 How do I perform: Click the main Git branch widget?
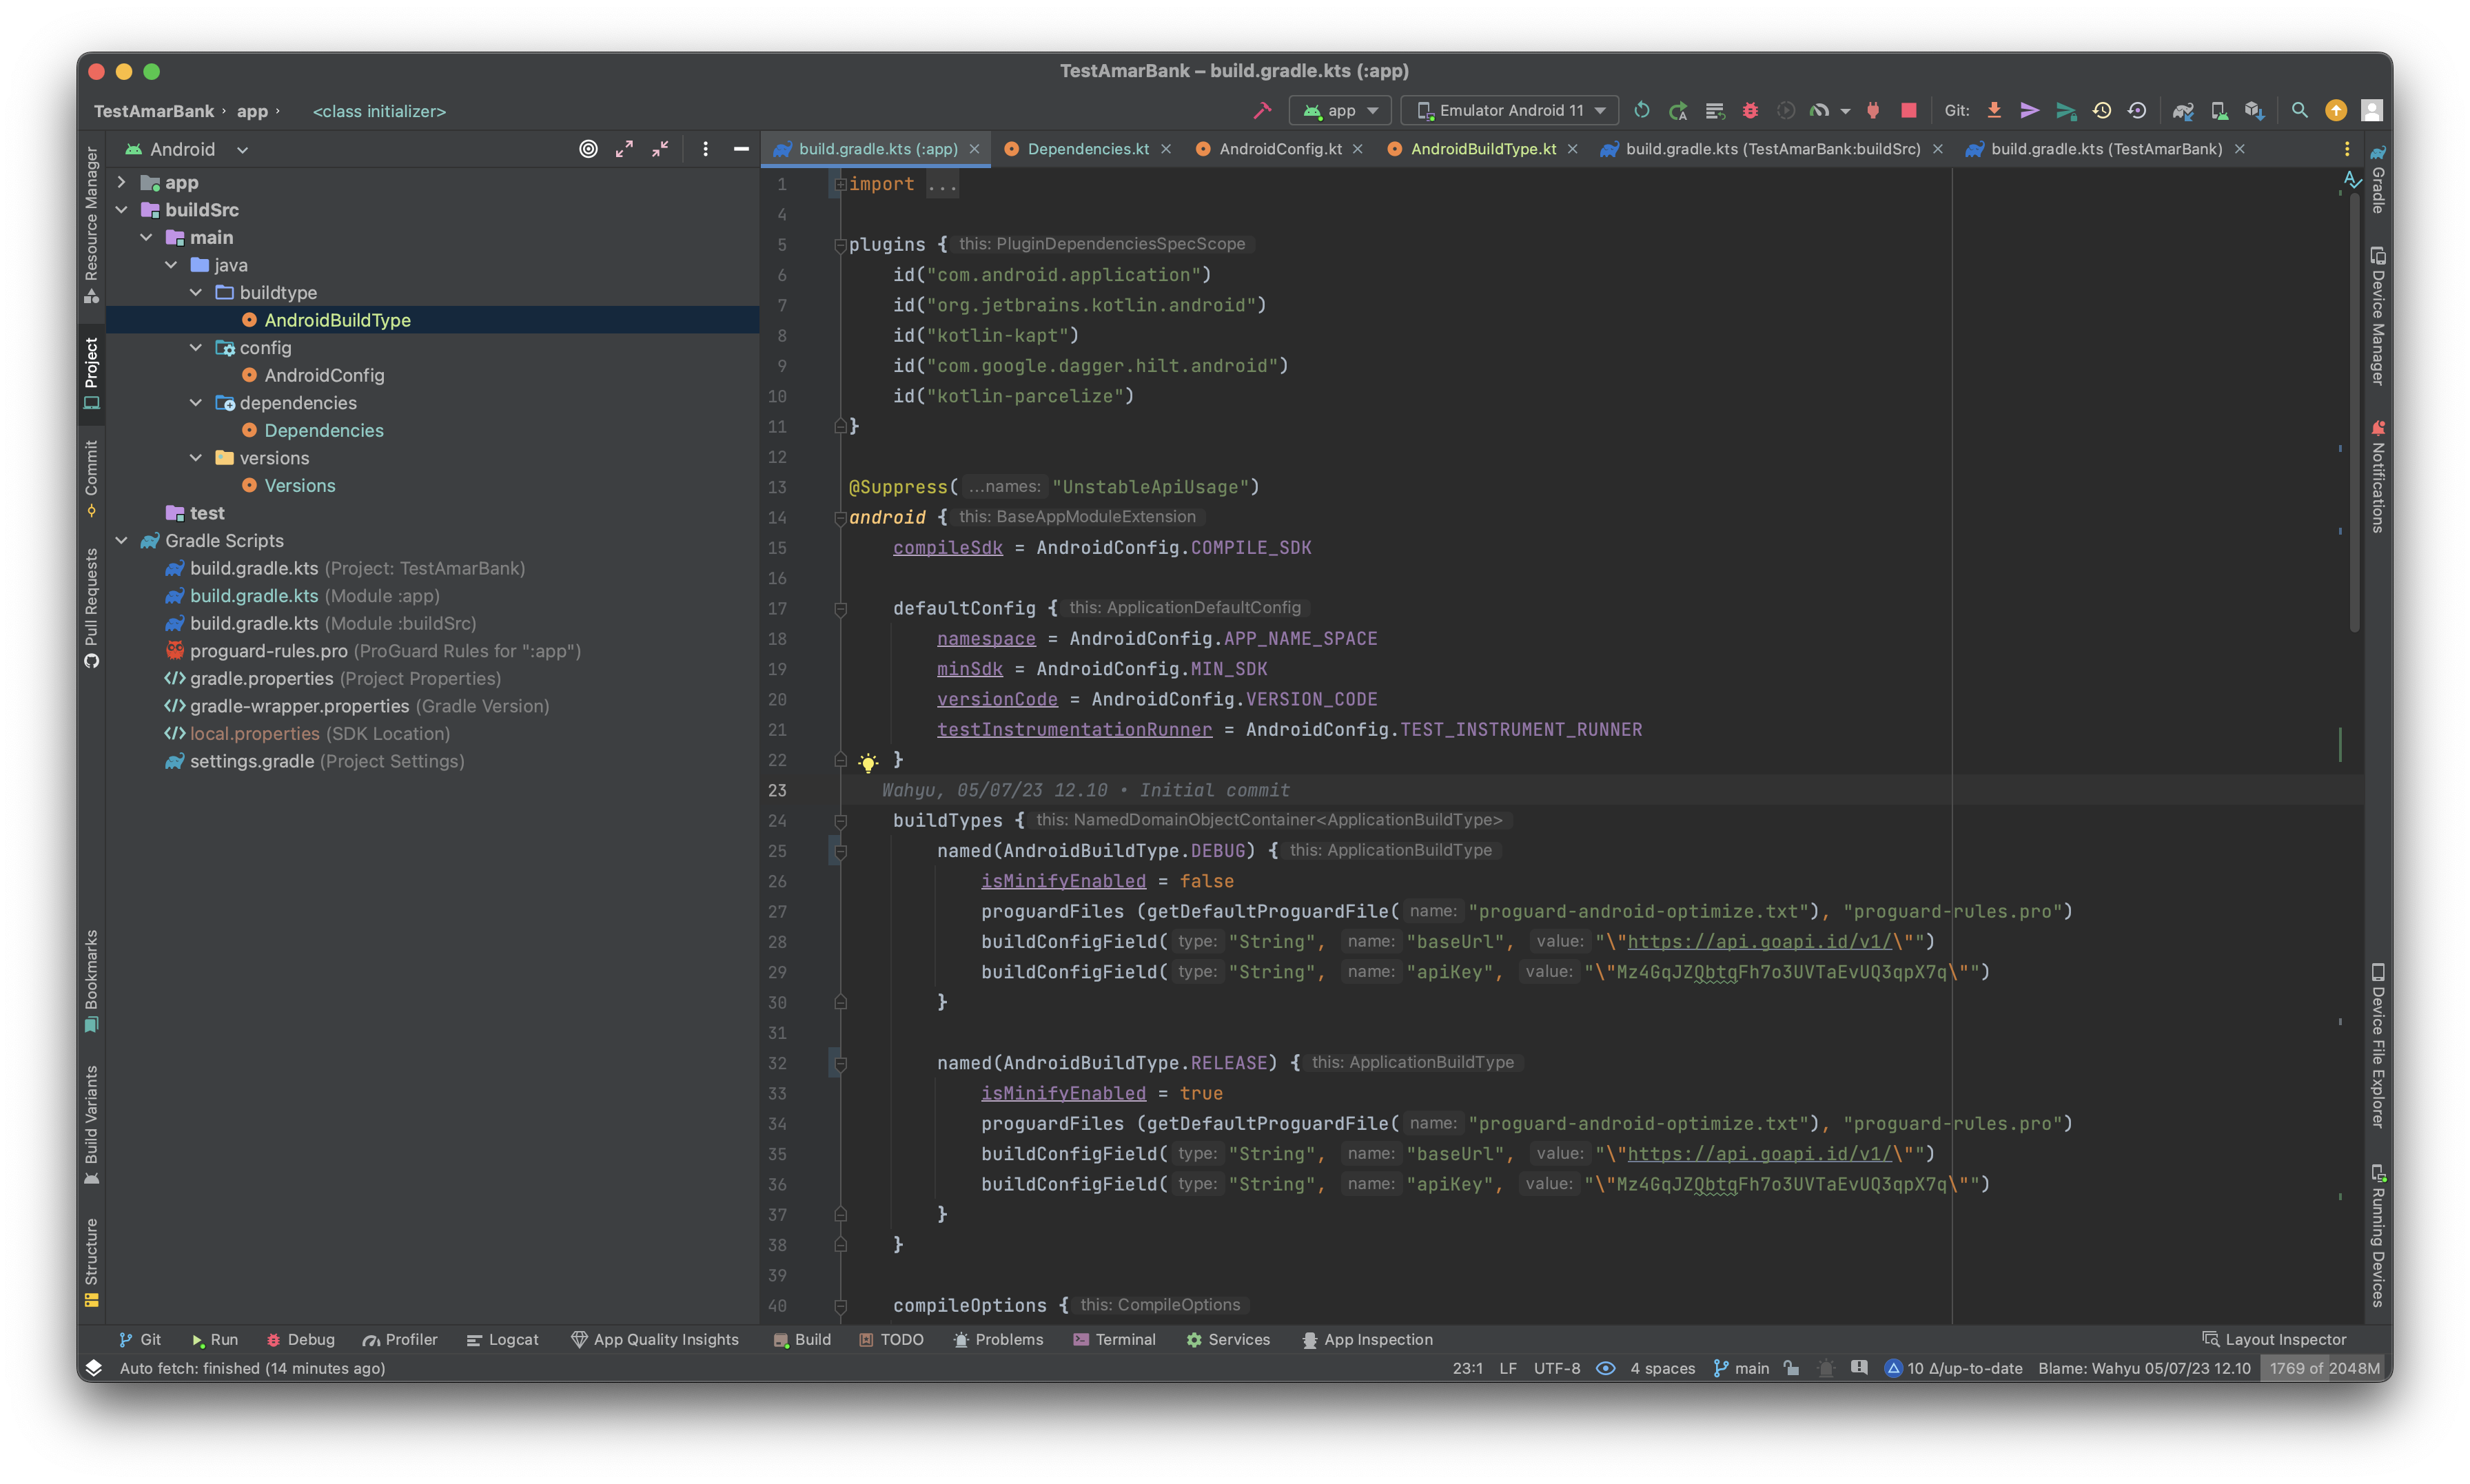[x=1741, y=1368]
